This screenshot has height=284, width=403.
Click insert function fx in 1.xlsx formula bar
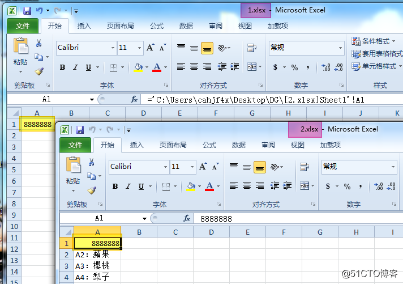pos(134,99)
